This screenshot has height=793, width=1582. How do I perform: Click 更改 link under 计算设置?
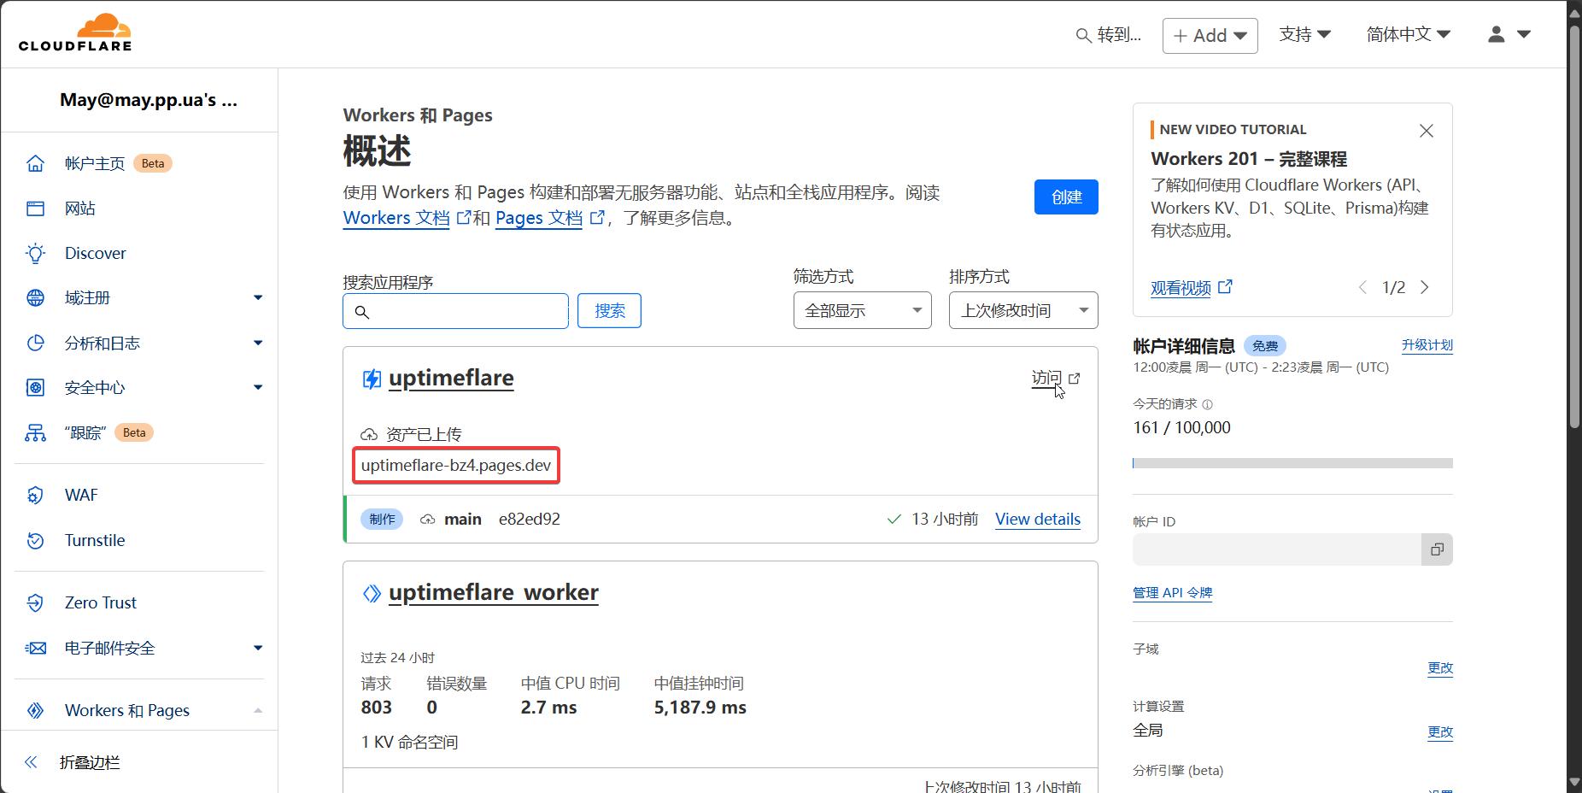1440,732
